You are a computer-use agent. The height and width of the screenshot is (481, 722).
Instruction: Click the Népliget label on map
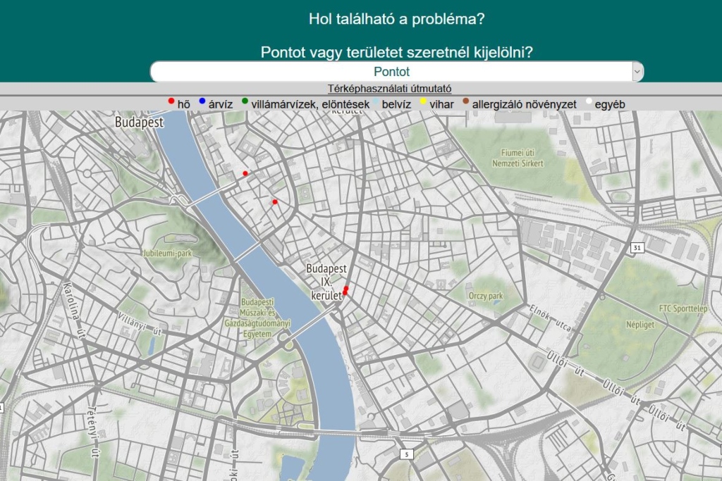click(640, 325)
